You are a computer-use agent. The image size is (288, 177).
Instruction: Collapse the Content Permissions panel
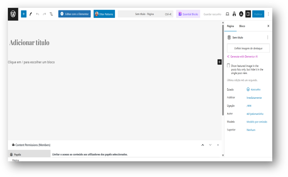tap(218, 145)
